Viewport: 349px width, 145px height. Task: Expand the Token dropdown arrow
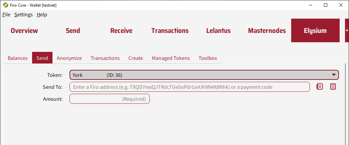pyautogui.click(x=334, y=75)
